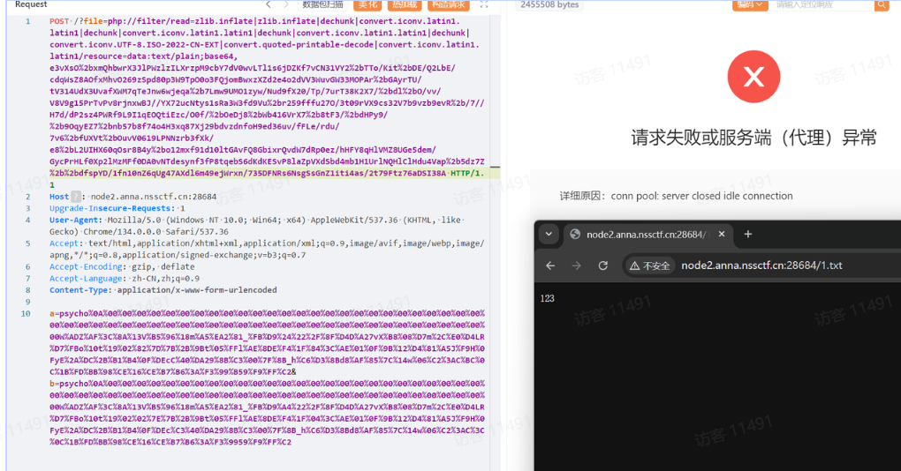Click the 不安全 not-secure site badge

(650, 265)
